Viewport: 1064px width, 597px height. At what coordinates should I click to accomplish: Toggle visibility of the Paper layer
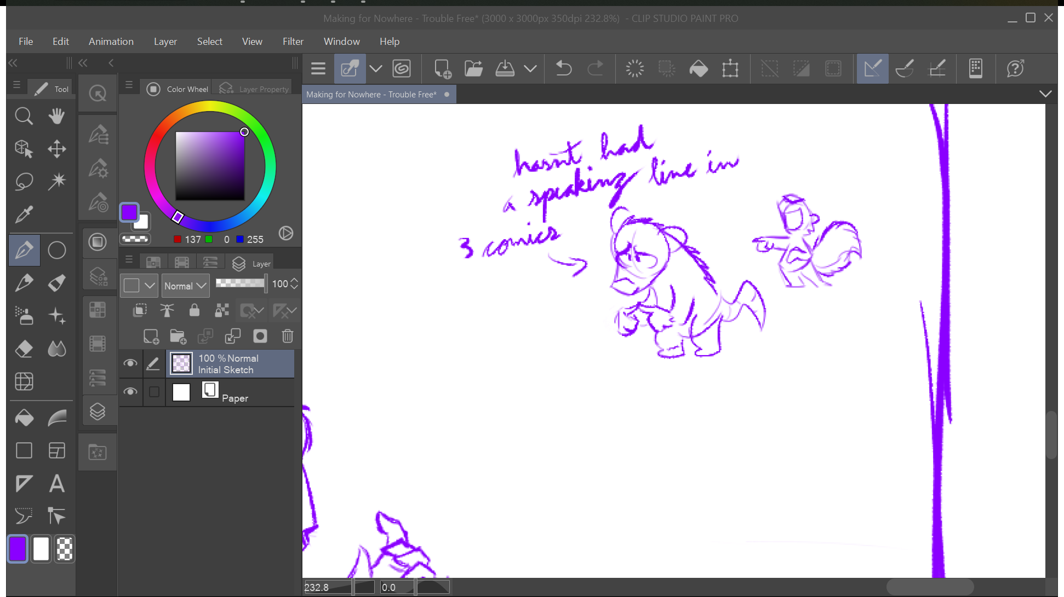[x=130, y=392]
